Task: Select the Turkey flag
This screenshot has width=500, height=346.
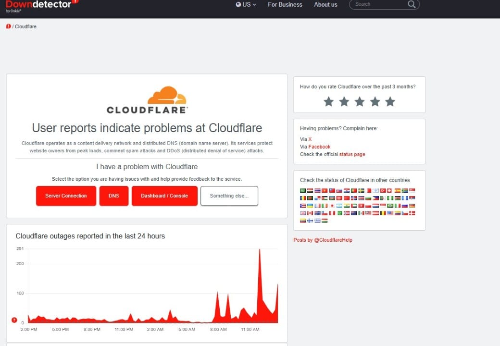Action: pyautogui.click(x=383, y=190)
